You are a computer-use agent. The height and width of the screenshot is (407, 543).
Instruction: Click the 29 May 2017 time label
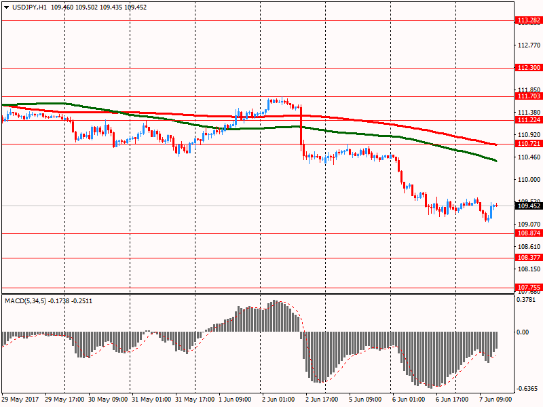pos(20,400)
